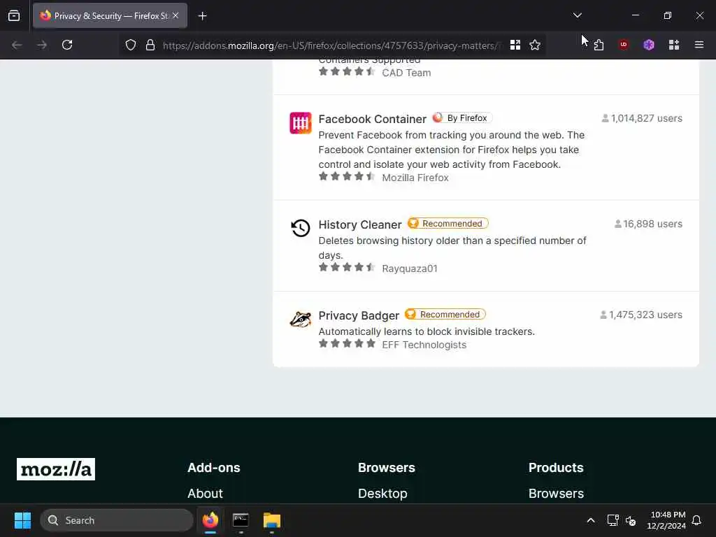Click Mozilla logo in footer
The height and width of the screenshot is (537, 716).
coord(56,469)
